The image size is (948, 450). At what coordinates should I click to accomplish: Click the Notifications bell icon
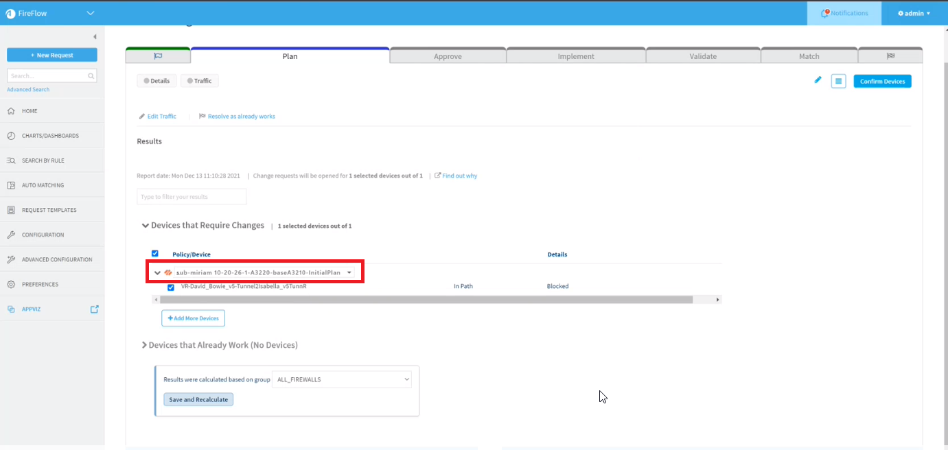[x=826, y=13]
